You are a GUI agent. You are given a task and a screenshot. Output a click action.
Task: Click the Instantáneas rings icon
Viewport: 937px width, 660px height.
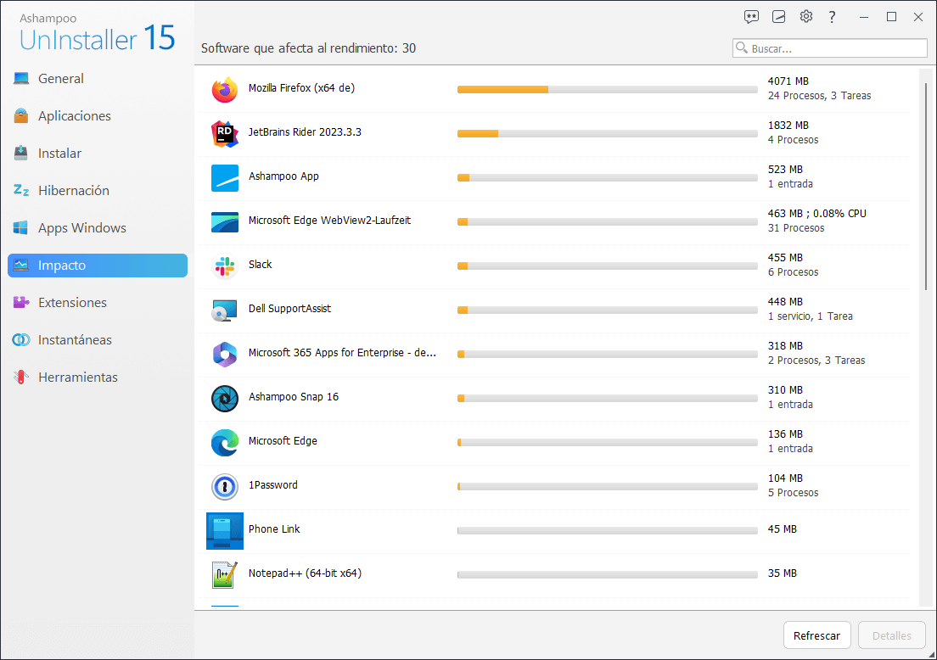tap(21, 340)
